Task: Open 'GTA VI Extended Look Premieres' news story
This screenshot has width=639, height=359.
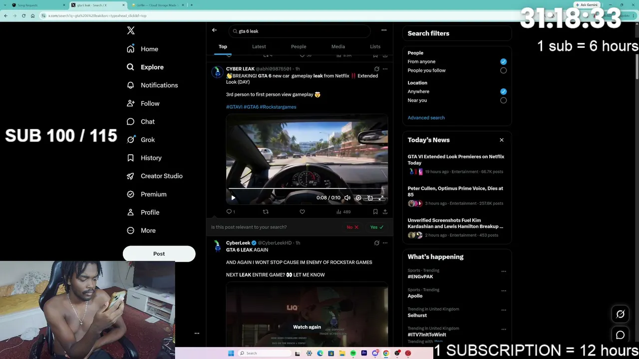Action: tap(456, 160)
